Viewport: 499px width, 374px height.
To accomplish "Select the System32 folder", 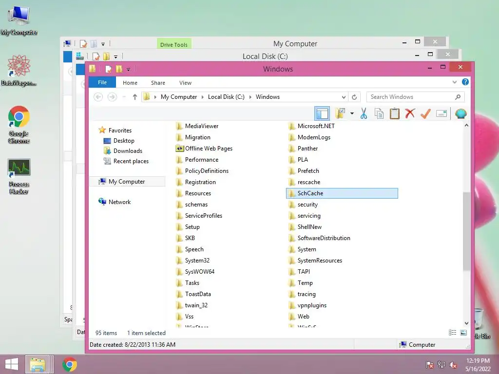I will pos(197,260).
